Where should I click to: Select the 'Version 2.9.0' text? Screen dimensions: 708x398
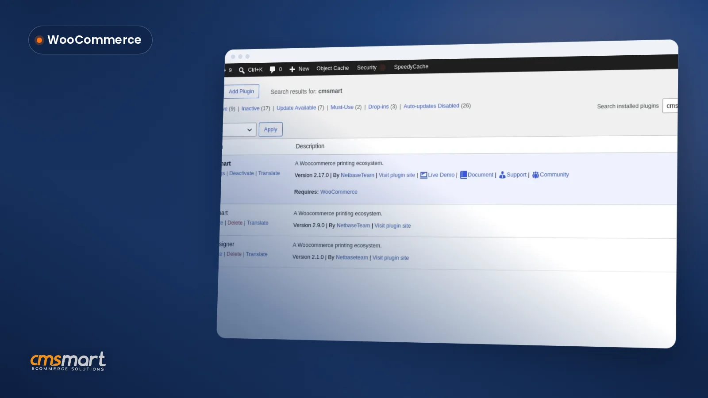(x=309, y=225)
